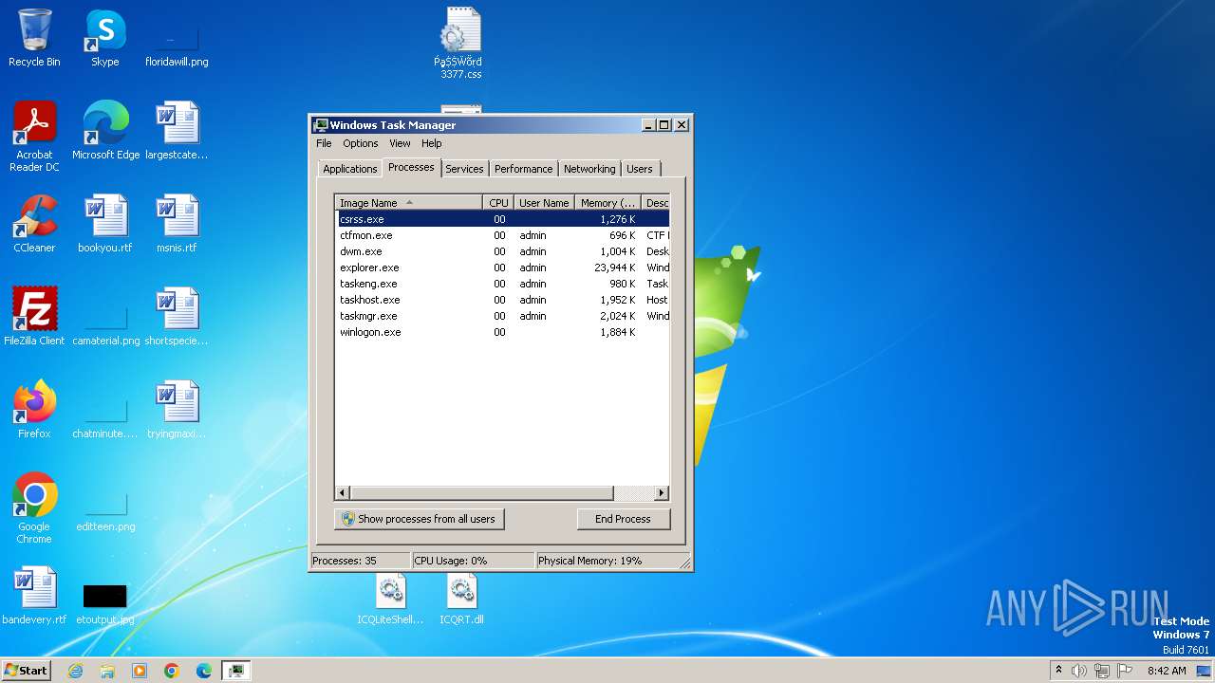Switch to the Applications tab
The width and height of the screenshot is (1215, 683).
pos(349,169)
